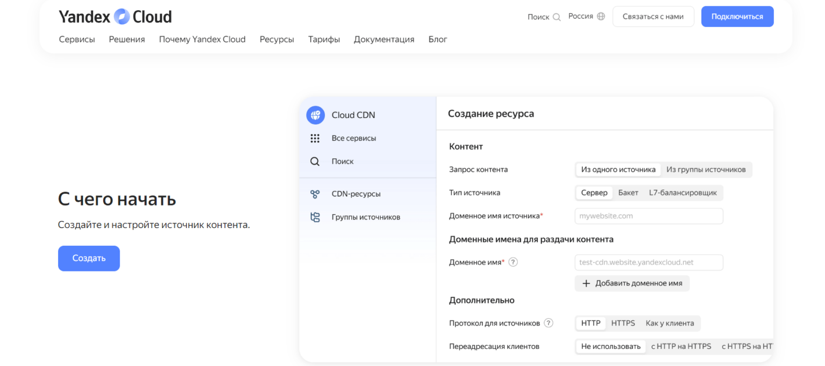Choose с HTTP на HTTPS redirection
The image size is (825, 366).
[x=681, y=346]
